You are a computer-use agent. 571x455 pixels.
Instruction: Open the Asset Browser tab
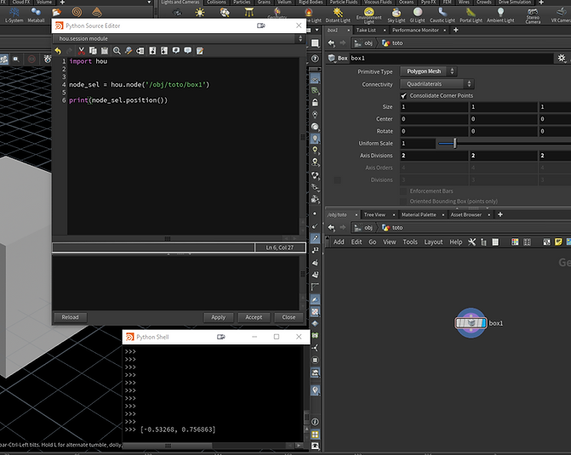466,215
